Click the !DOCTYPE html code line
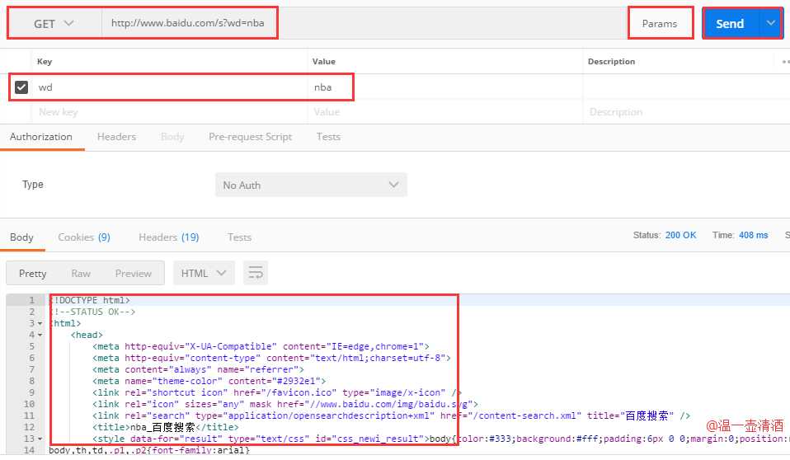This screenshot has width=790, height=460. (89, 300)
